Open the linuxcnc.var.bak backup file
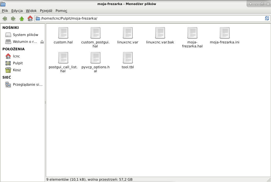Image resolution: width=271 pixels, height=182 pixels. [160, 33]
